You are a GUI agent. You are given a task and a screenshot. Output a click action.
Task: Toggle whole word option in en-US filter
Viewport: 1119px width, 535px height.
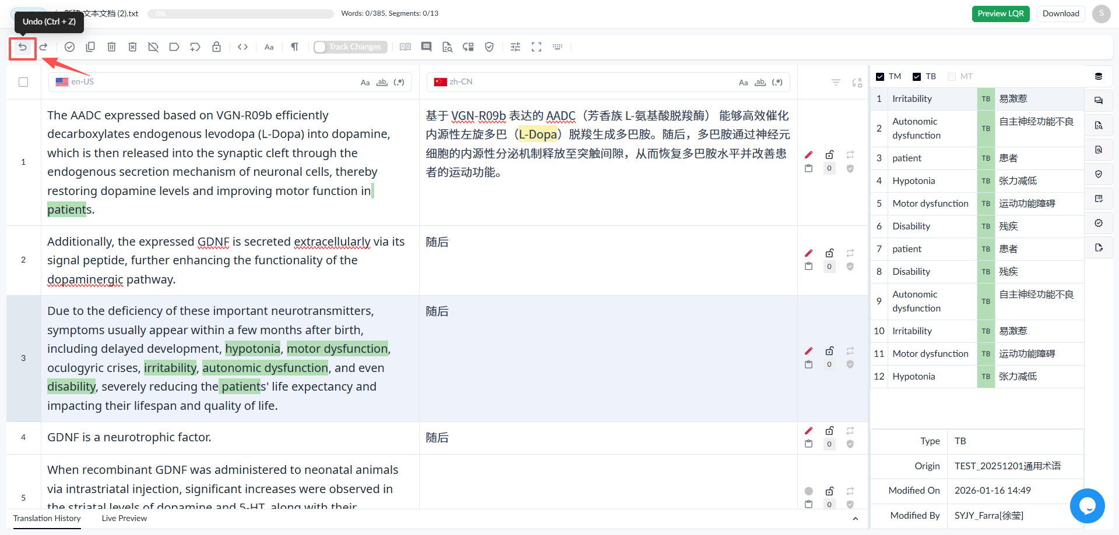(x=382, y=83)
